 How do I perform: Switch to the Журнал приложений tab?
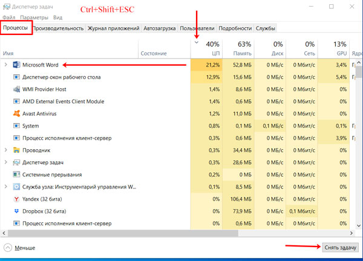114,28
